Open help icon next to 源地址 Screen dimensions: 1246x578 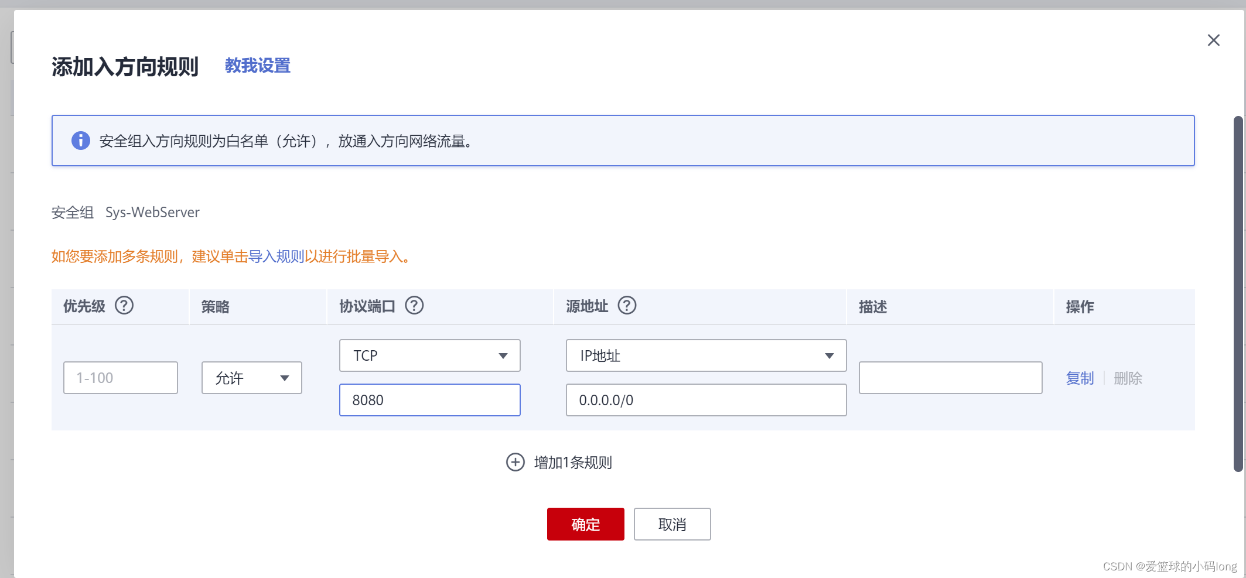pos(627,306)
